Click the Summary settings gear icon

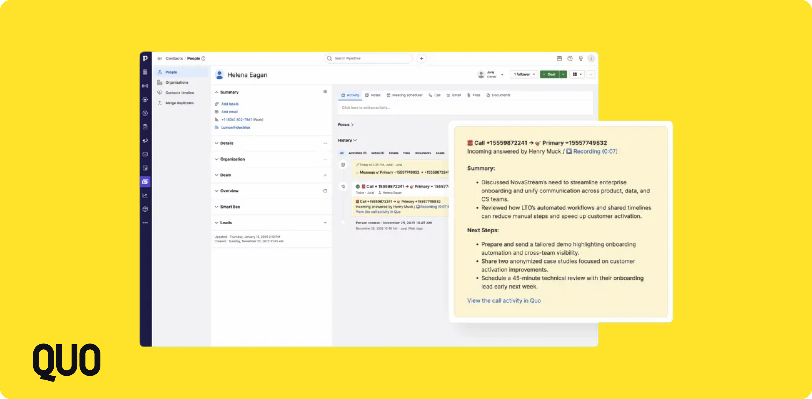tap(325, 92)
